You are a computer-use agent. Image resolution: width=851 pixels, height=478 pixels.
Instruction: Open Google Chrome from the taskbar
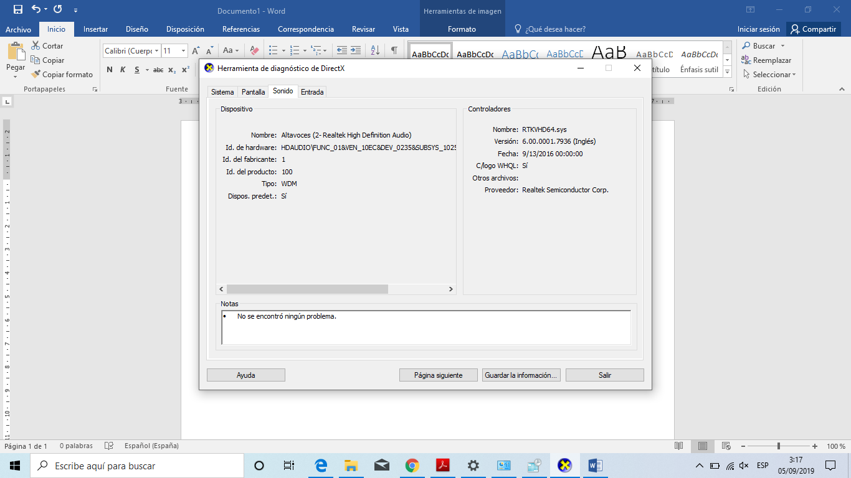point(412,466)
